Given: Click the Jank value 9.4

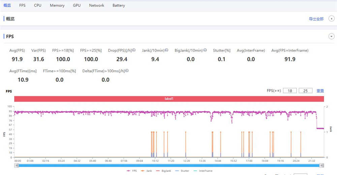Looking at the screenshot, I should (155, 59).
